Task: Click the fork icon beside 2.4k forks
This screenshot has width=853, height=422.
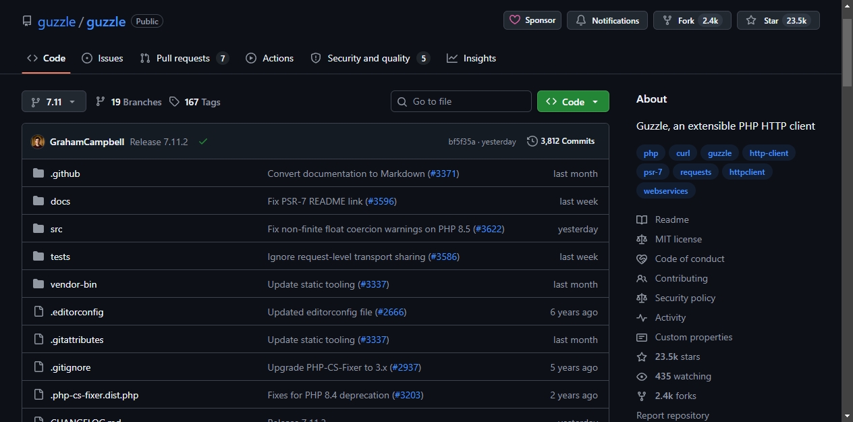Action: 642,396
